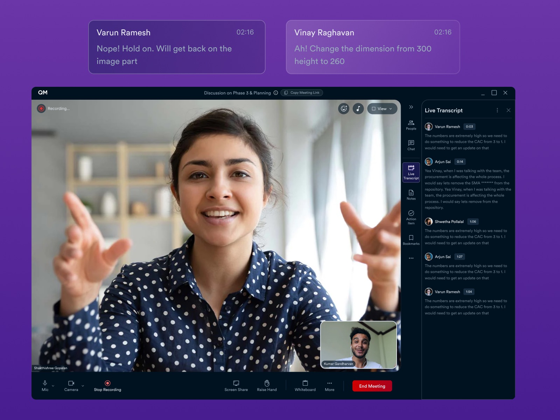The width and height of the screenshot is (560, 420).
Task: Click meeting title Discussion on Phase 3
Action: point(237,93)
